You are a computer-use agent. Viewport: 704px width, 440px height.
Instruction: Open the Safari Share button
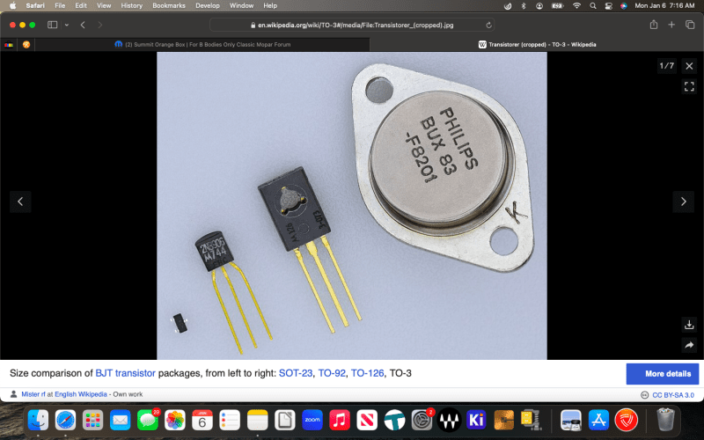pos(654,25)
